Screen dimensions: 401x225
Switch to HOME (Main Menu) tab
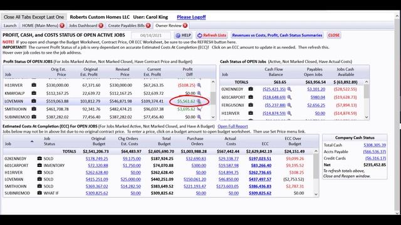40,26
